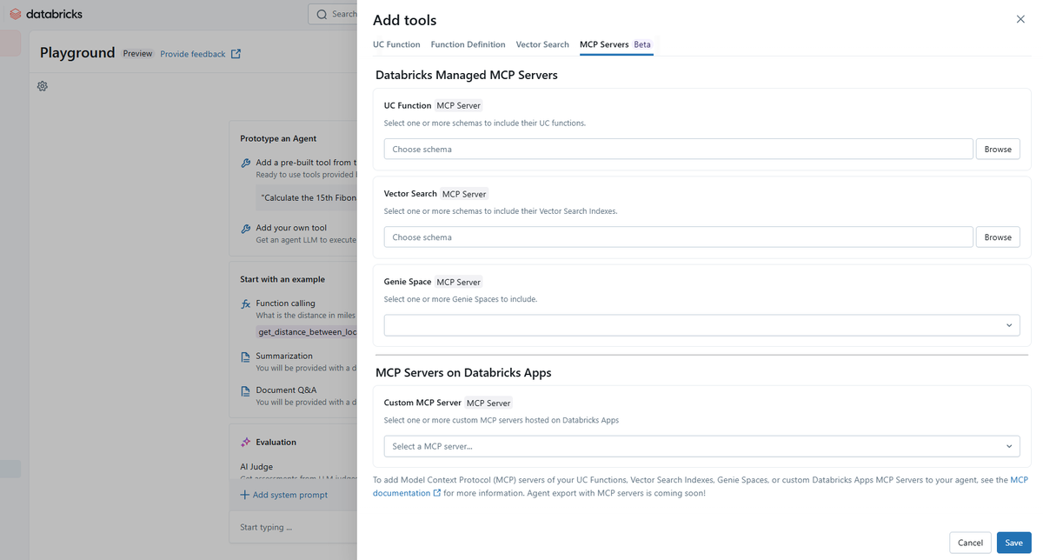Switch to the Vector Search tab
The height and width of the screenshot is (560, 1043).
coord(542,44)
